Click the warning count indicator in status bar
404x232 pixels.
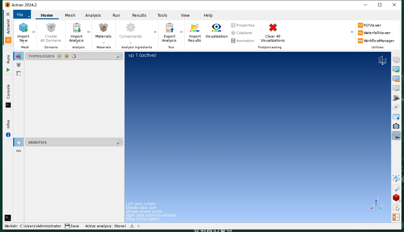[x=135, y=226]
